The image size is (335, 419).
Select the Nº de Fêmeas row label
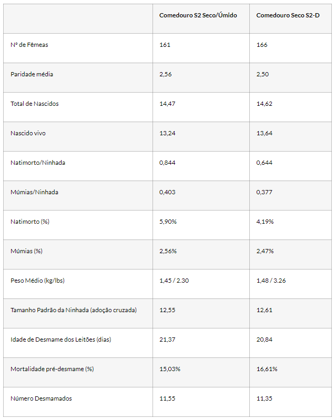[29, 45]
